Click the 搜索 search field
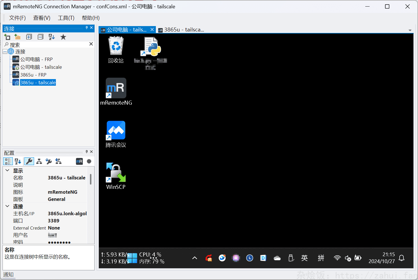 coord(49,45)
